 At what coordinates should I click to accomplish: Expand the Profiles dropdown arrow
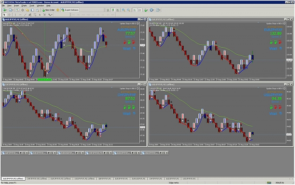[x=13, y=10]
